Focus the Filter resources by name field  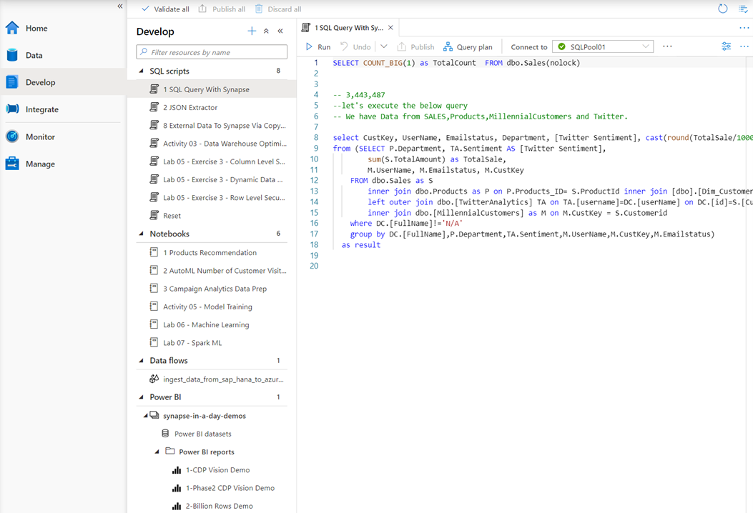click(x=212, y=52)
